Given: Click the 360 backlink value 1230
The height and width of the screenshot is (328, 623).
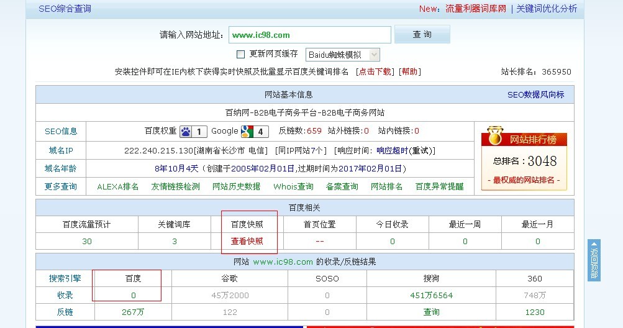Looking at the screenshot, I should (x=535, y=312).
